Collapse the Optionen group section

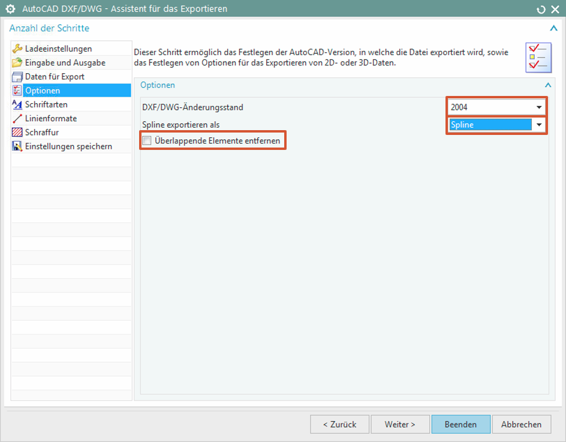(x=546, y=85)
